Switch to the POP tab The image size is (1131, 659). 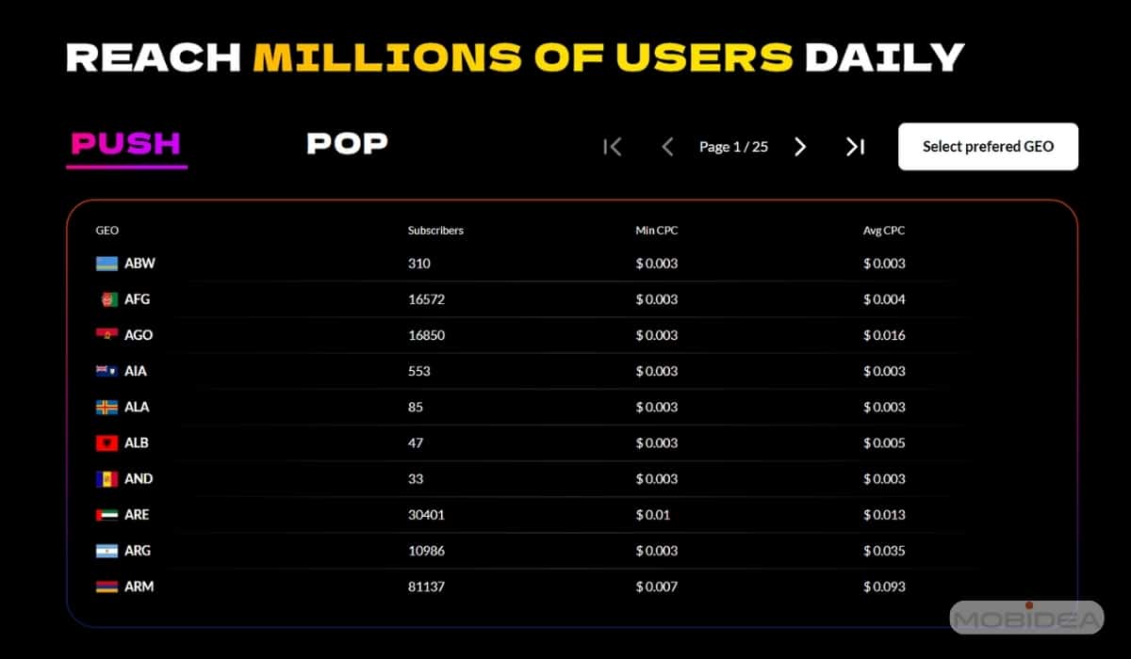tap(347, 144)
